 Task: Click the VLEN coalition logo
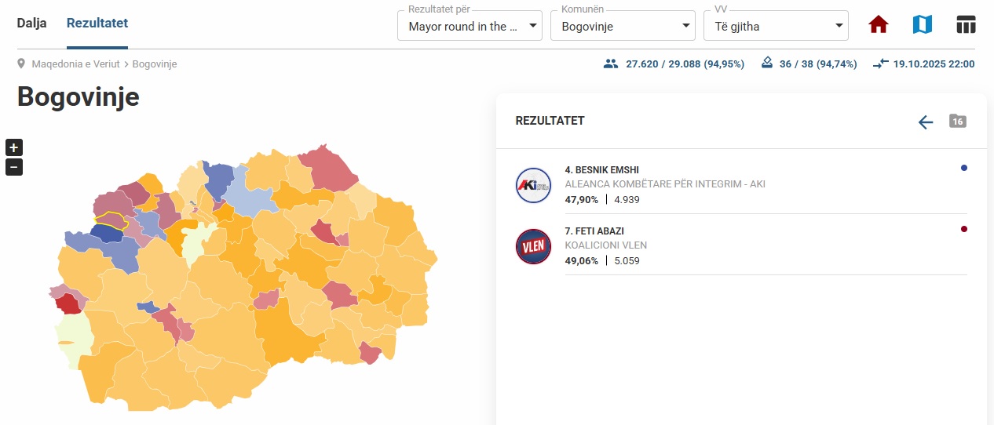coord(533,246)
